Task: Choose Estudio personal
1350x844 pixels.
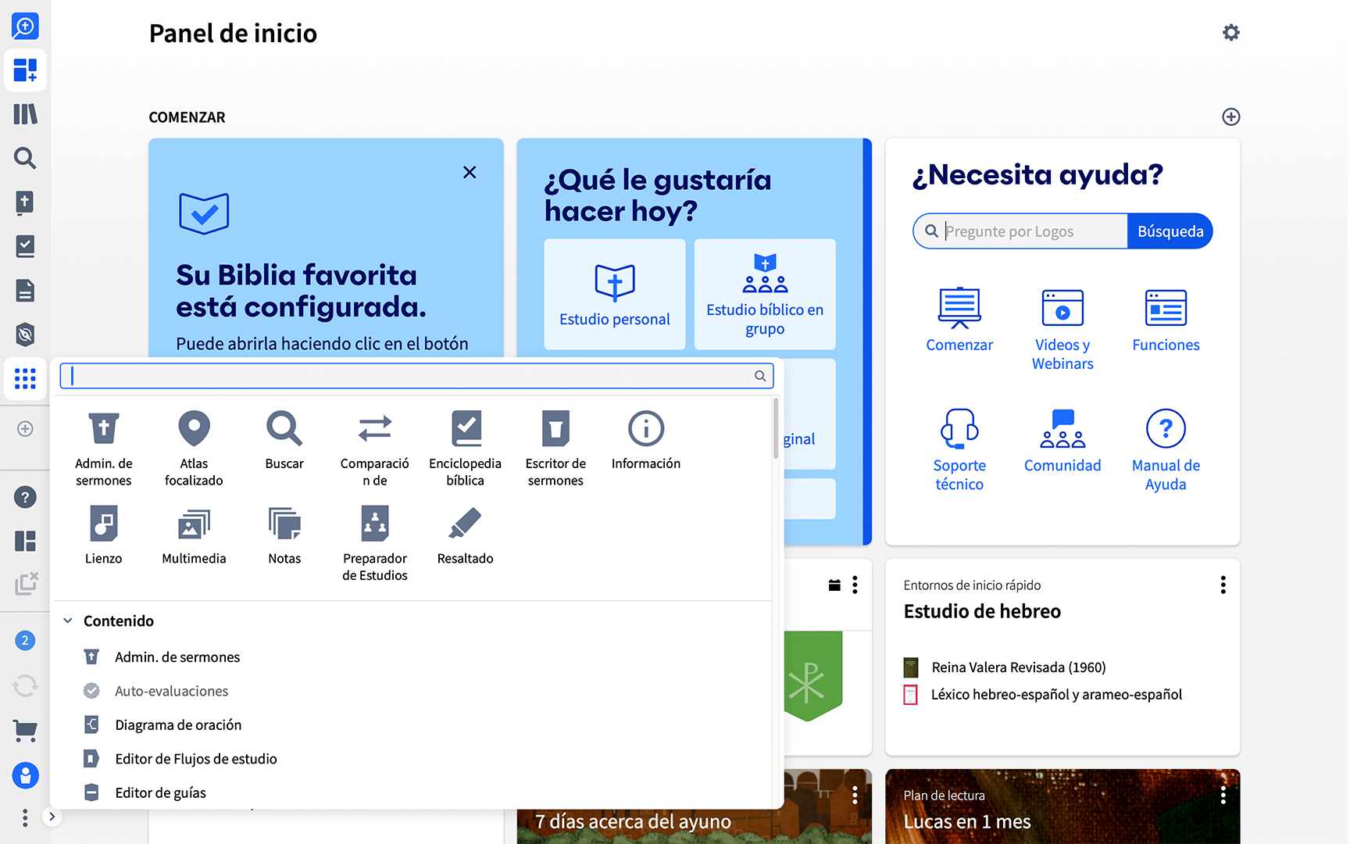Action: coord(615,295)
